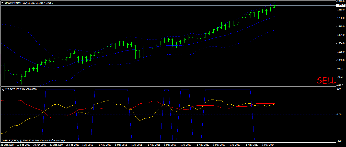346x147 pixels.
Task: Click the 1 Nov 2010 date label
Action: click(x=105, y=145)
